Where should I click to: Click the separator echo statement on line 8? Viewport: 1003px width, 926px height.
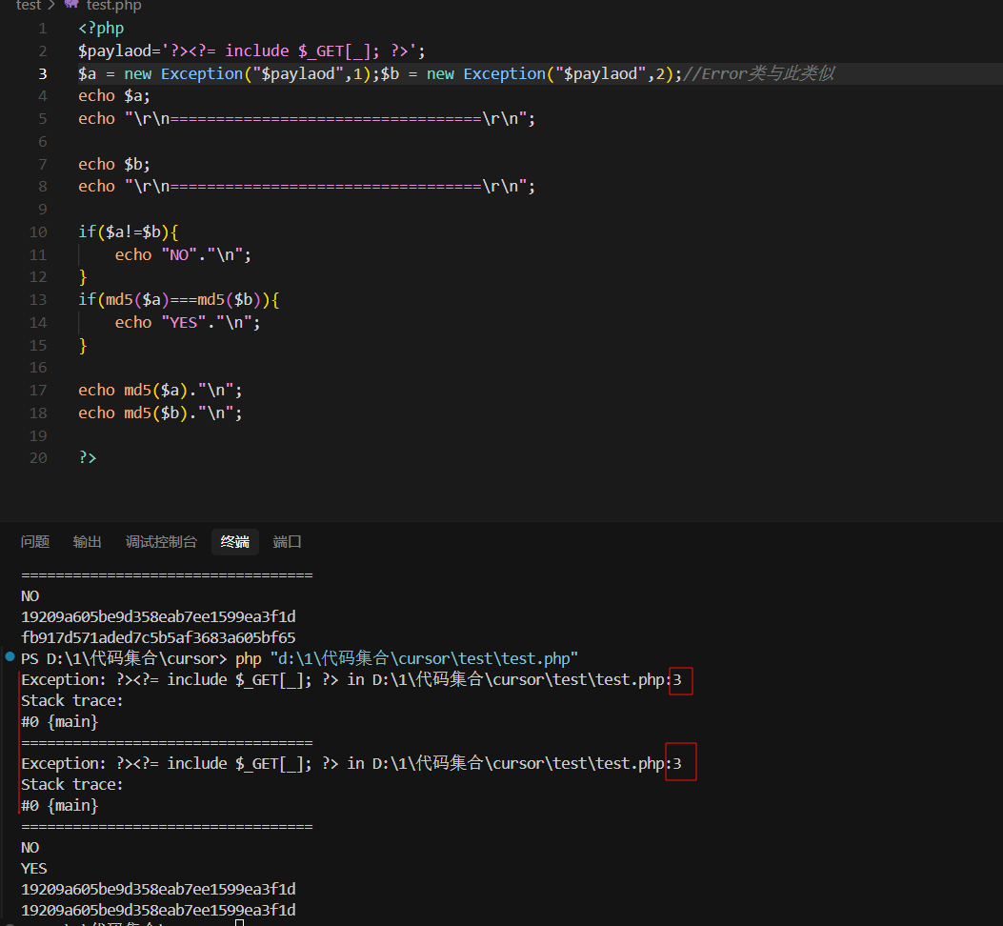tap(307, 186)
